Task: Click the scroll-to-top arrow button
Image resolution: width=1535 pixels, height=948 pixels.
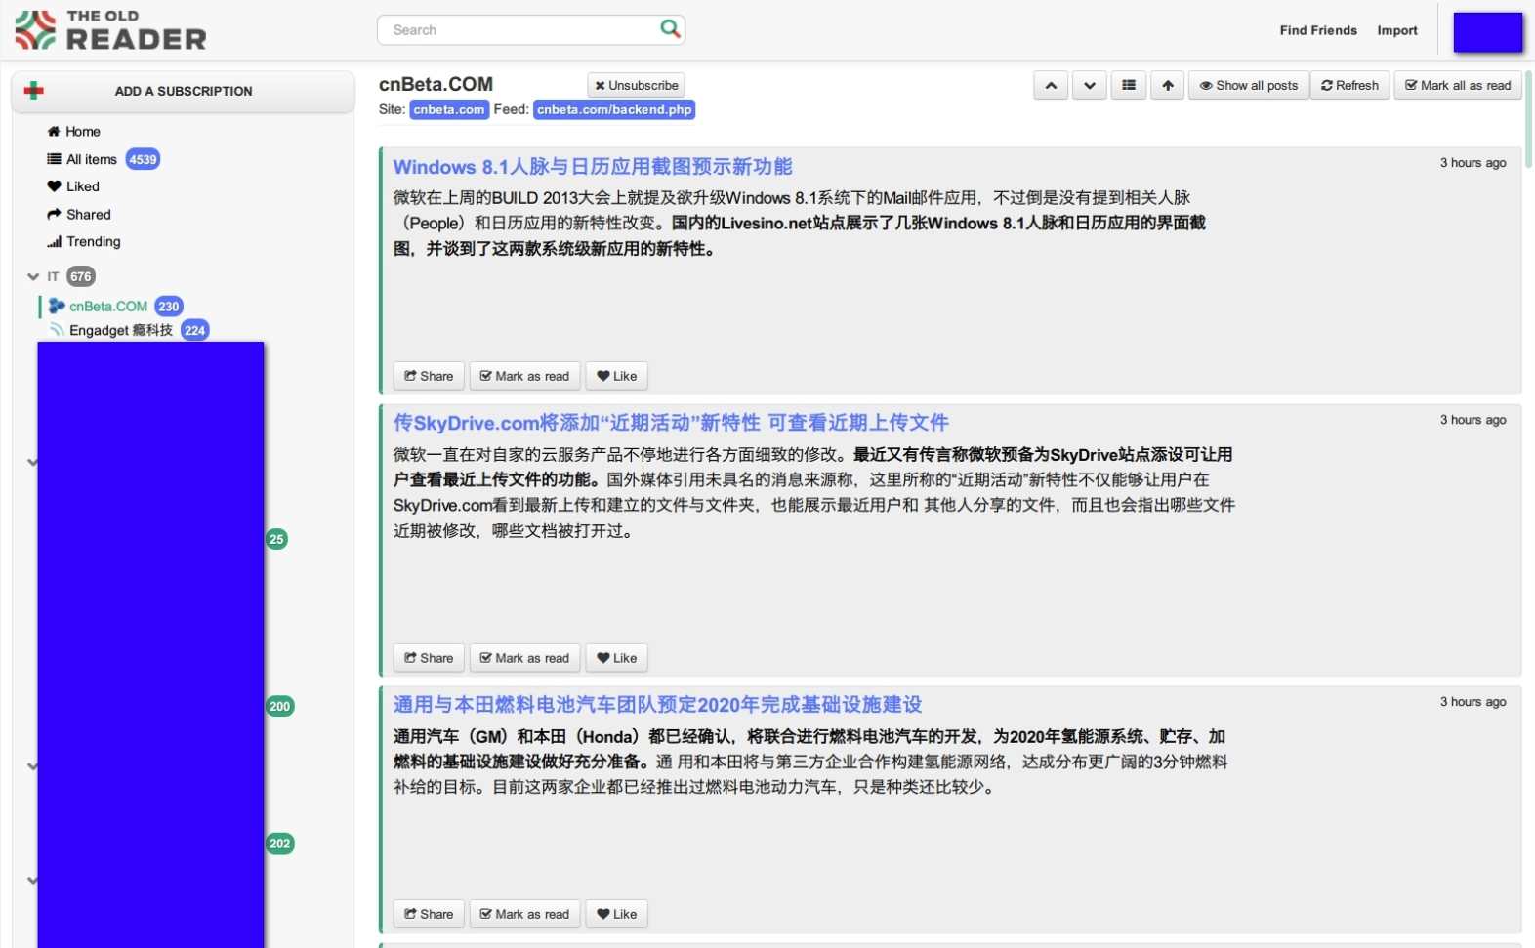Action: coord(1168,86)
